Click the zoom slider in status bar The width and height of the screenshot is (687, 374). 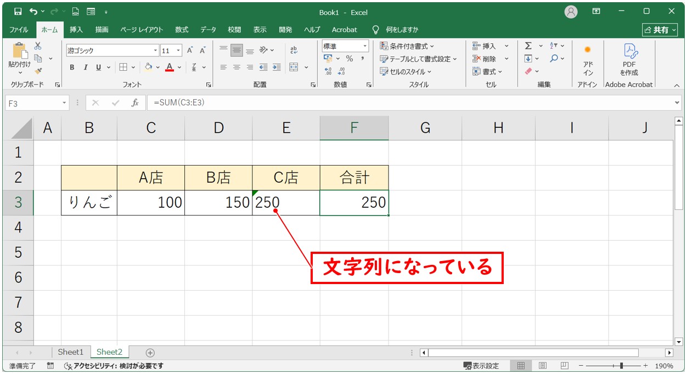(x=621, y=366)
